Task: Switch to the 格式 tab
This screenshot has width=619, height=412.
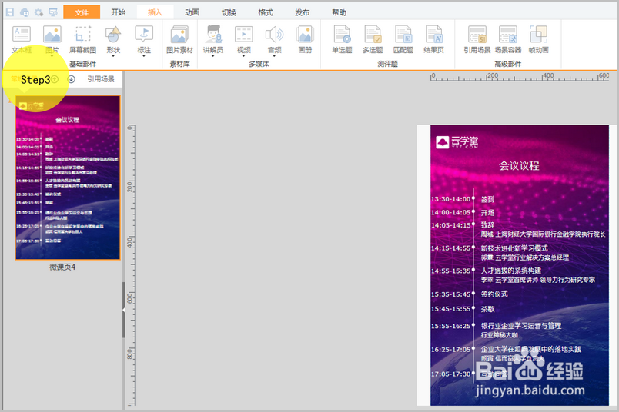Action: 266,12
